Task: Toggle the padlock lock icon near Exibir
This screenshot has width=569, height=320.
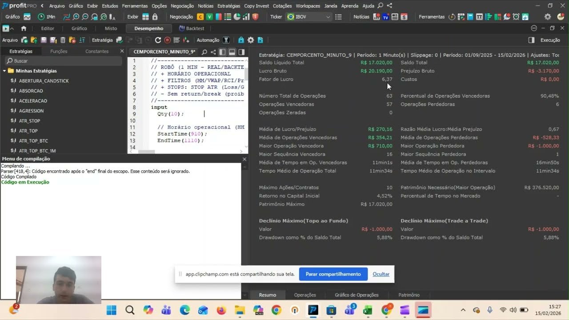Action: (155, 16)
